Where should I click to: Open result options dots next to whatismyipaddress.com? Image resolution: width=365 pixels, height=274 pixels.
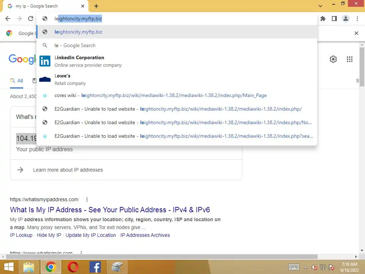[x=87, y=199]
